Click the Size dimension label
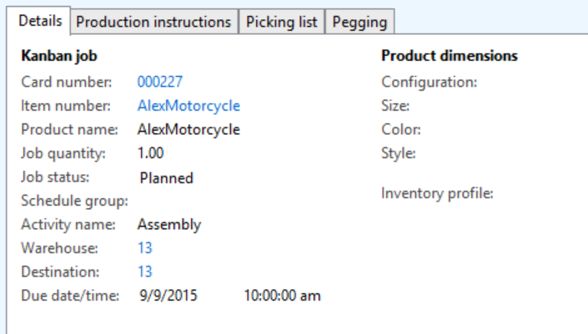Image resolution: width=588 pixels, height=334 pixels. click(395, 106)
